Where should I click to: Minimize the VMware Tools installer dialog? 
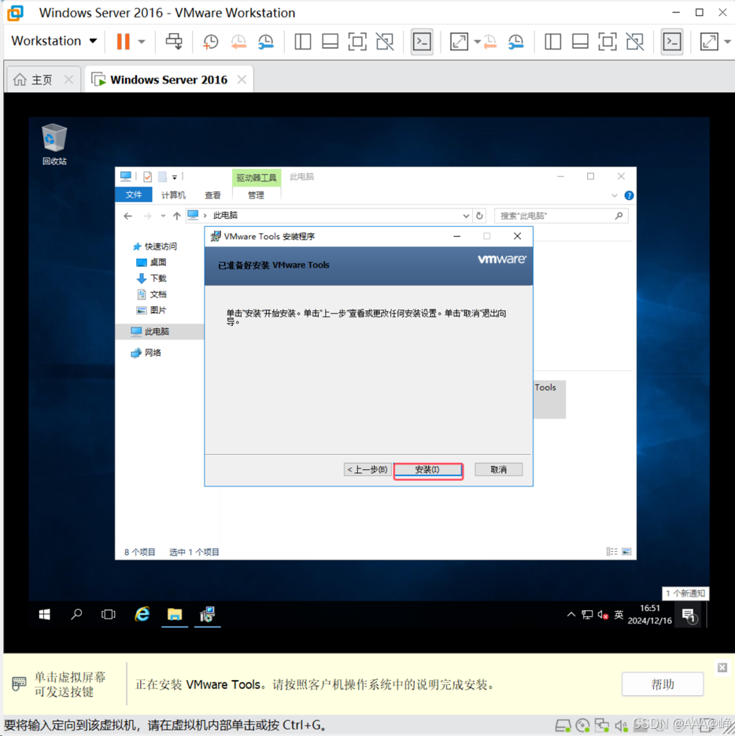[456, 236]
